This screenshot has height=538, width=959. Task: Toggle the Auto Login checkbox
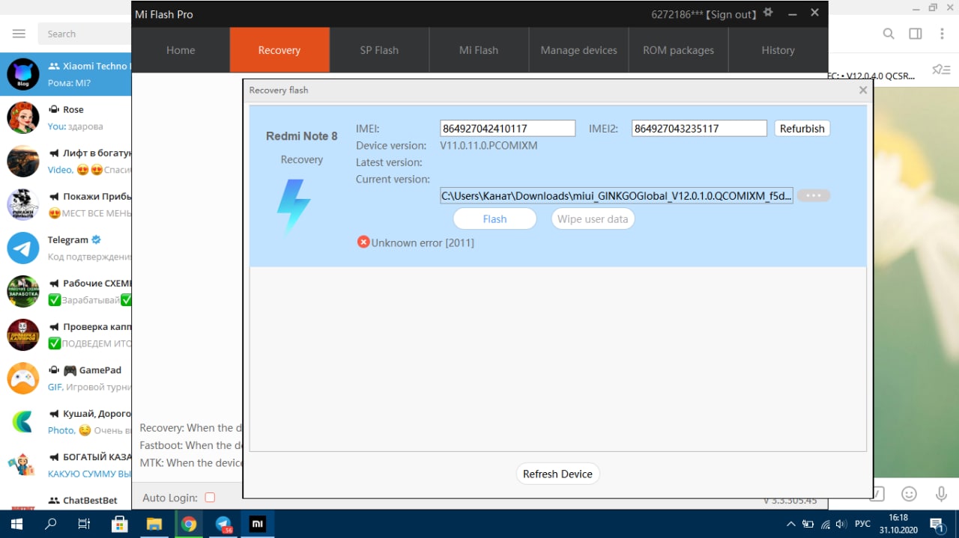210,498
